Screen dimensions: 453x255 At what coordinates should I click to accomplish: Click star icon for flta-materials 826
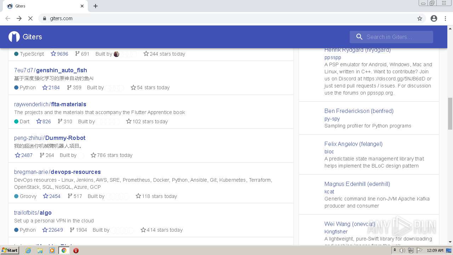pos(39,121)
